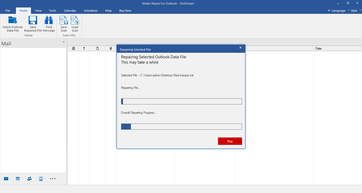Open the Tasks view icon
Screen dimensions: 362x193
tap(41, 178)
